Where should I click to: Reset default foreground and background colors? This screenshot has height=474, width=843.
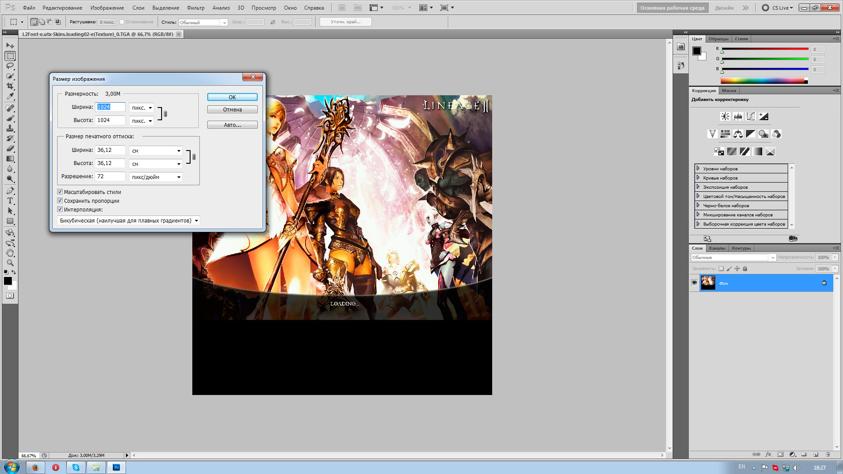6,272
